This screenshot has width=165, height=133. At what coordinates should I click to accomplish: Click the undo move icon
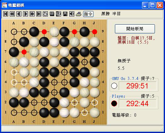(45, 14)
